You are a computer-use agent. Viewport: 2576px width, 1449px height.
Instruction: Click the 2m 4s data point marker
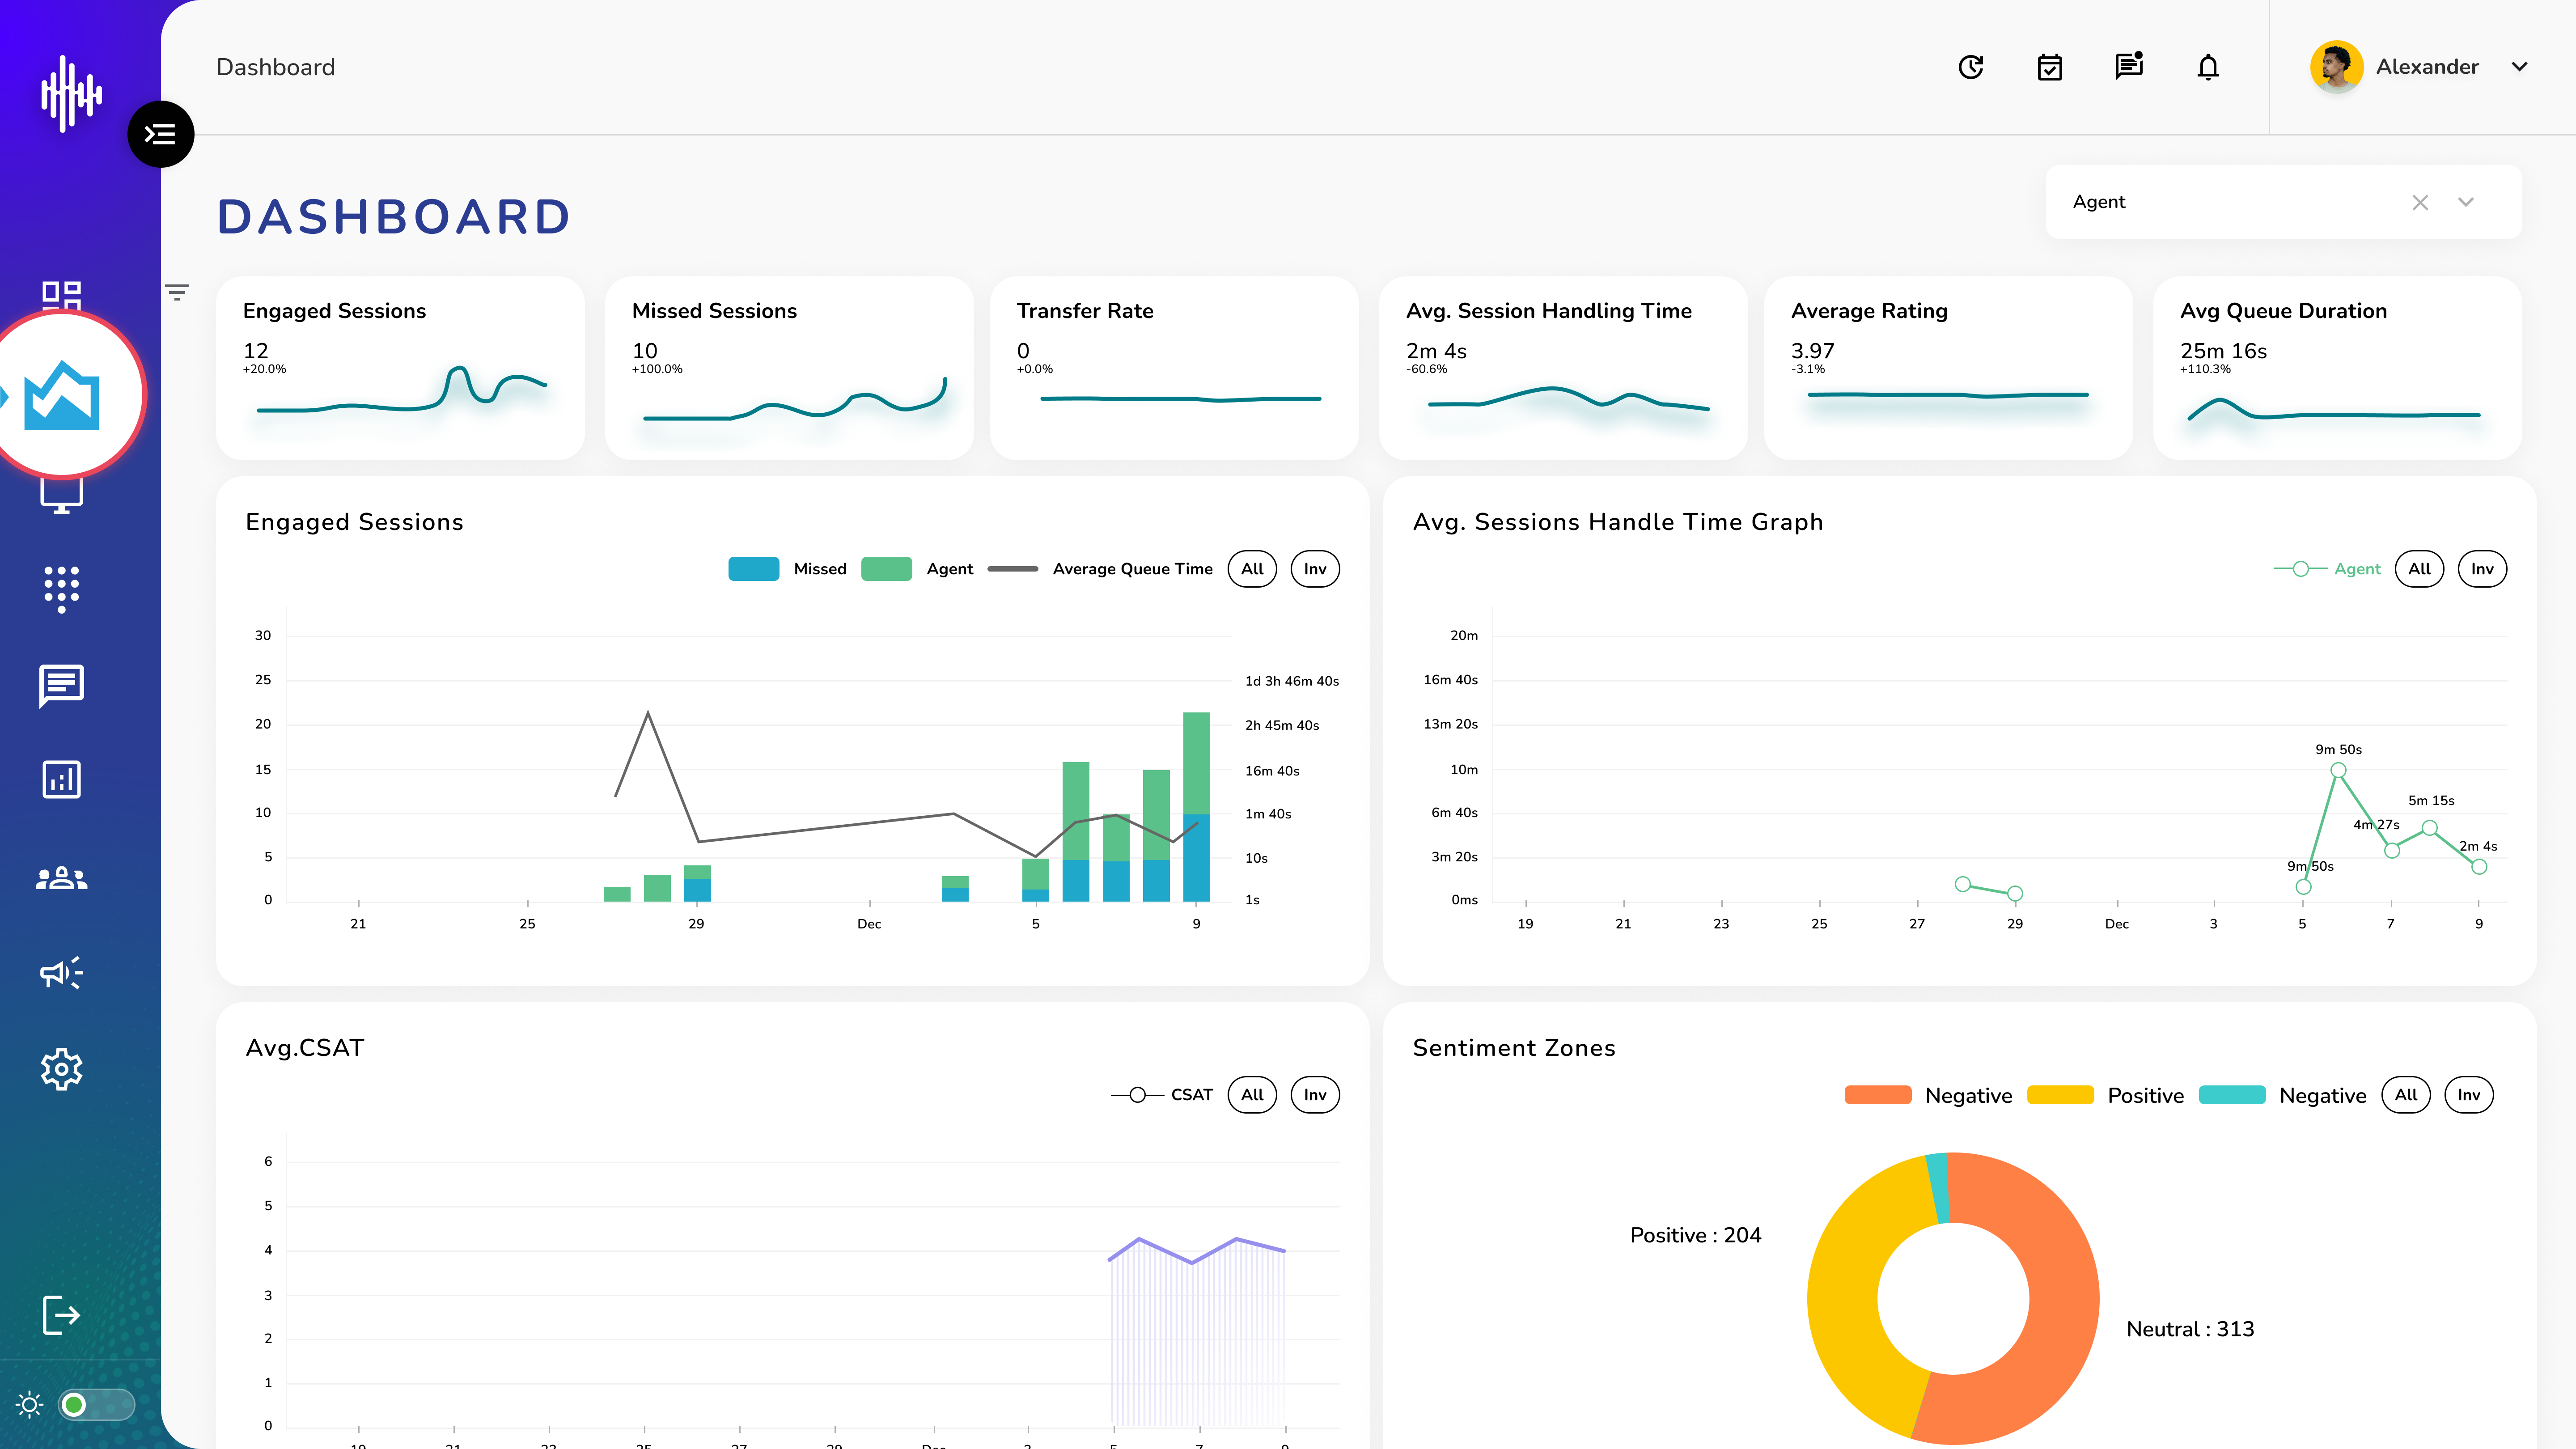coord(2479,867)
